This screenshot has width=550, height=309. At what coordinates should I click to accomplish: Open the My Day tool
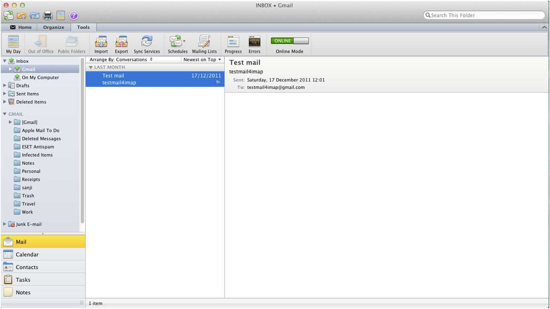pyautogui.click(x=13, y=44)
